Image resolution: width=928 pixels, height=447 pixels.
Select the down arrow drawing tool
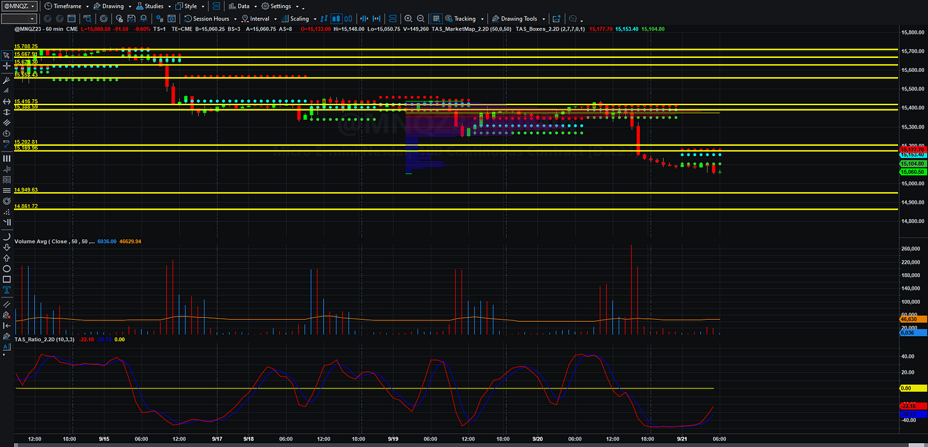6,248
